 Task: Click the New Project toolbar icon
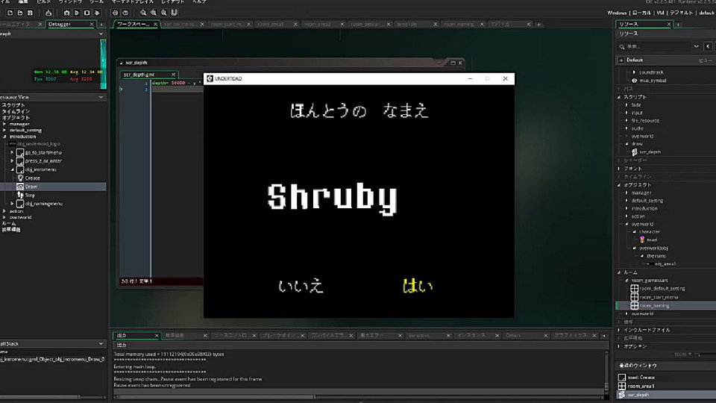click(10, 13)
